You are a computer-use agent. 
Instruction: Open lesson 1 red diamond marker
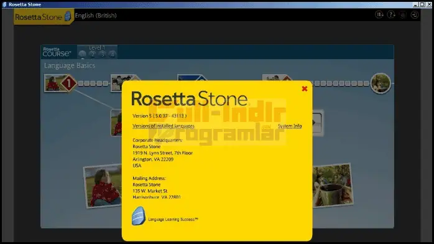pyautogui.click(x=68, y=83)
